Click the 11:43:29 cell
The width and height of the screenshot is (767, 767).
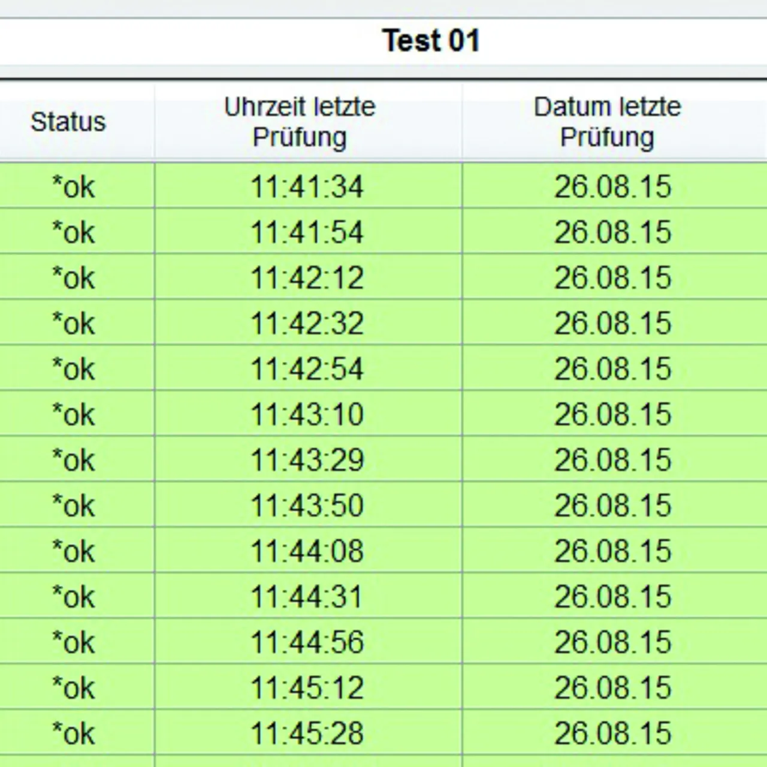[307, 460]
